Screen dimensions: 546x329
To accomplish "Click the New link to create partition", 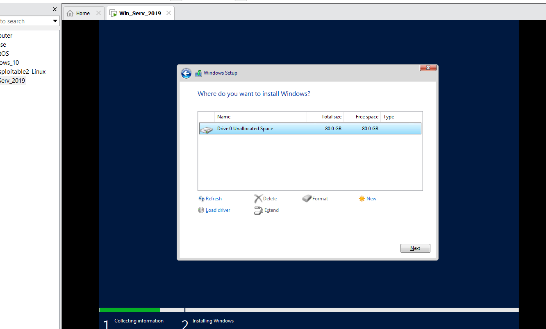I will 371,199.
